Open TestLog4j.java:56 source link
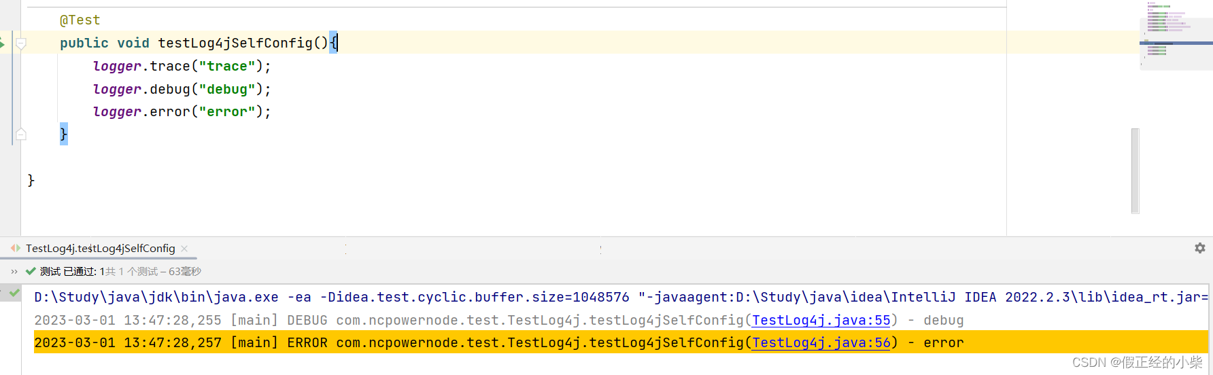This screenshot has height=375, width=1213. [x=821, y=342]
